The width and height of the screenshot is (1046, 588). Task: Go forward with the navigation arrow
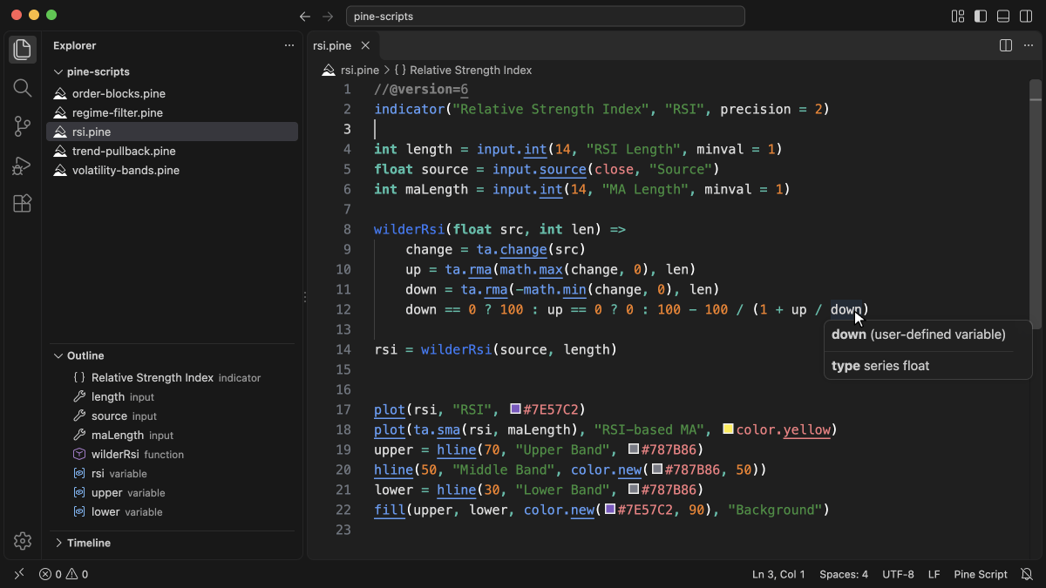328,17
